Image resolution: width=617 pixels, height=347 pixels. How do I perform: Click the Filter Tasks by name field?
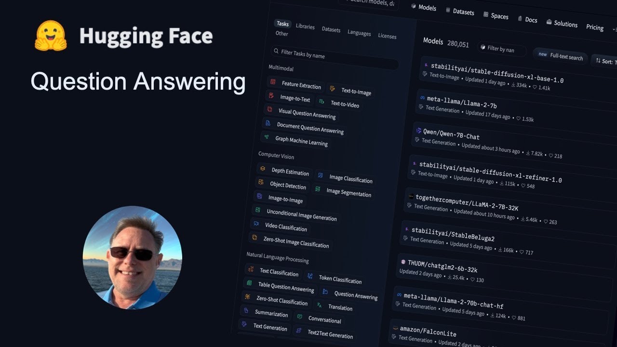coord(335,57)
